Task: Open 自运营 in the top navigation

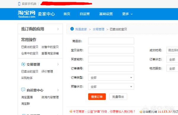Action: (x=85, y=14)
